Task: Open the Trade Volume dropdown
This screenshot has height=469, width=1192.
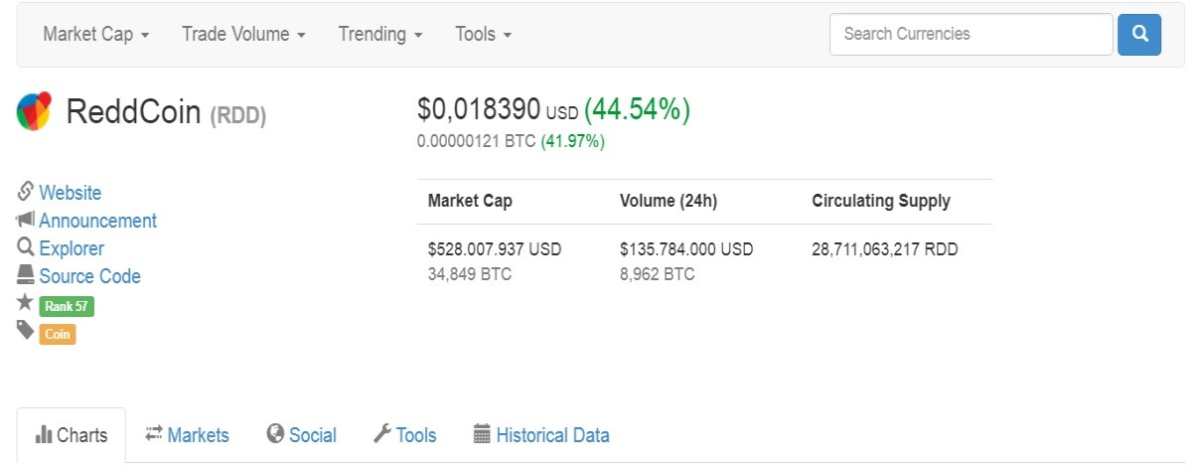Action: pos(243,34)
